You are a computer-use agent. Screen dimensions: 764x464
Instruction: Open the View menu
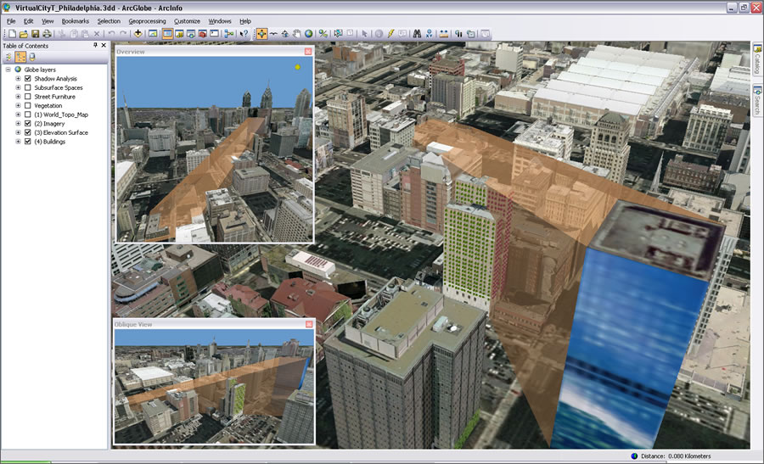(48, 21)
